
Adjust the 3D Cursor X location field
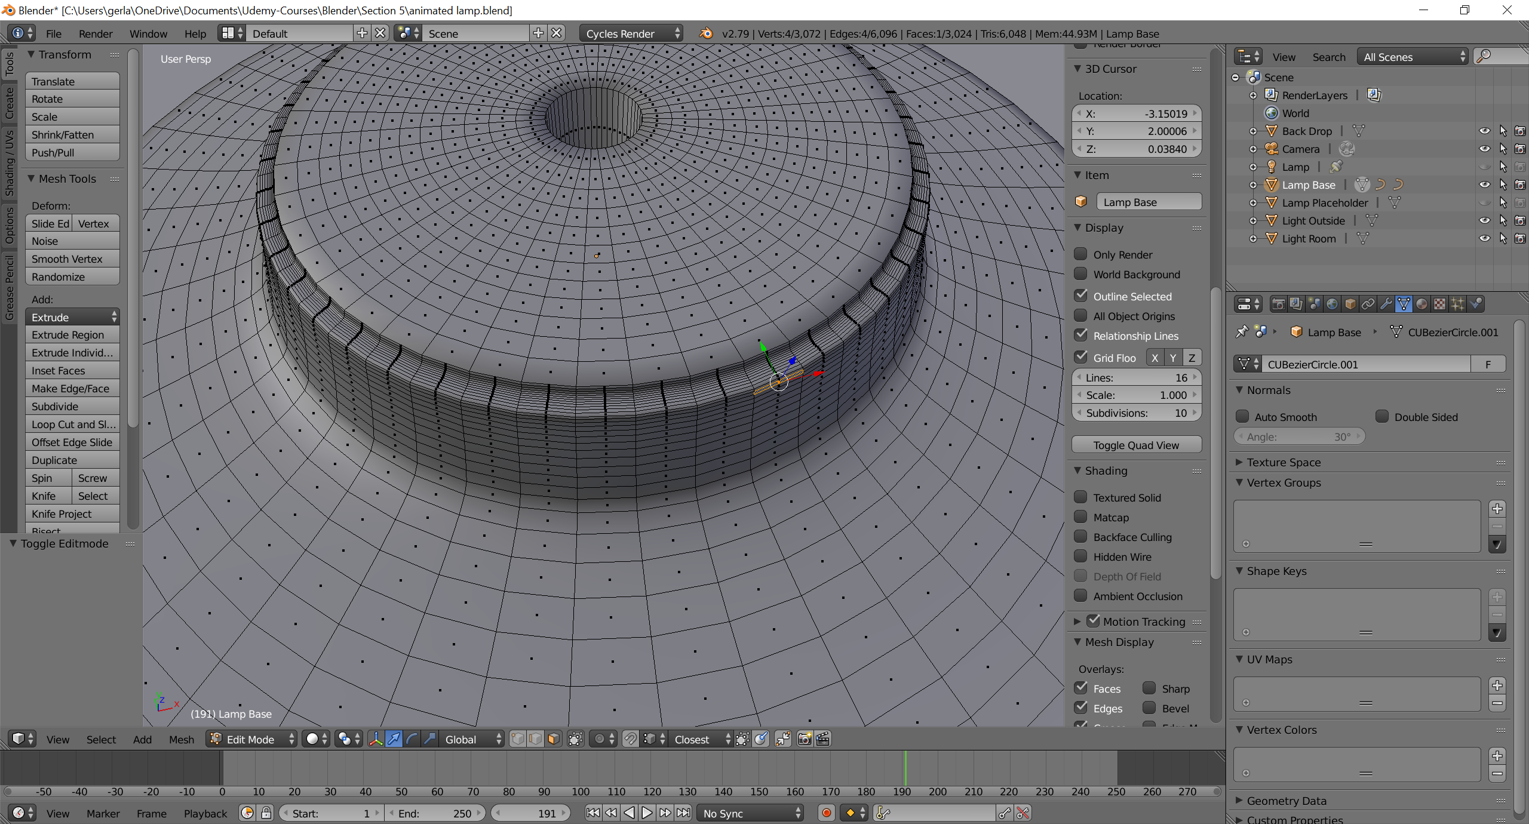1136,113
